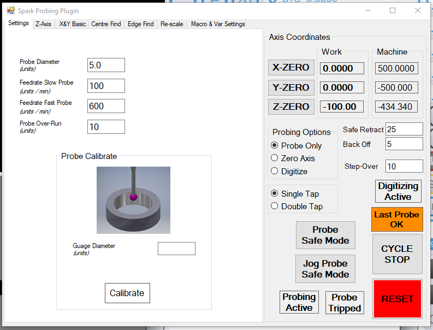Select the Probe Only radio option
The width and height of the screenshot is (433, 330).
point(296,146)
